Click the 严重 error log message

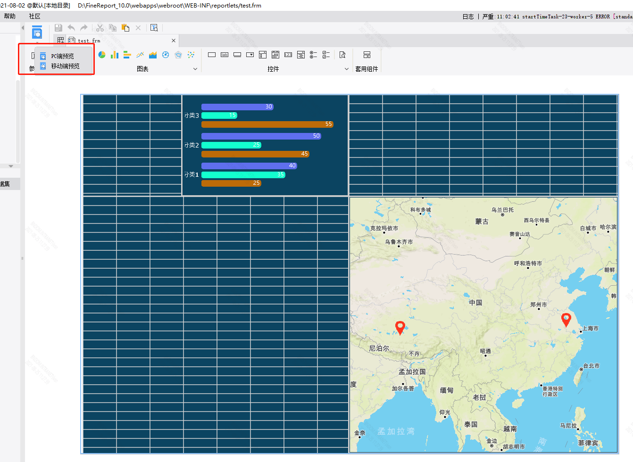558,16
